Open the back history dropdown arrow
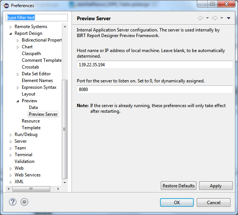This screenshot has width=238, height=215. point(207,18)
